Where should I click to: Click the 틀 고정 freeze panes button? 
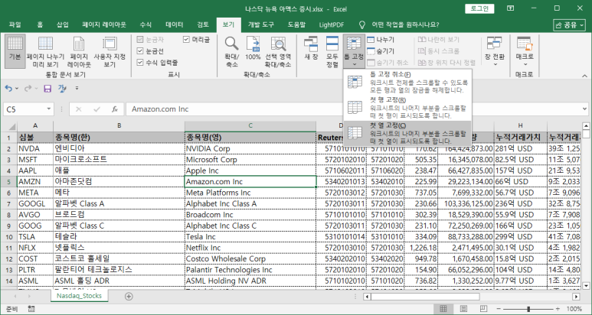tap(354, 51)
